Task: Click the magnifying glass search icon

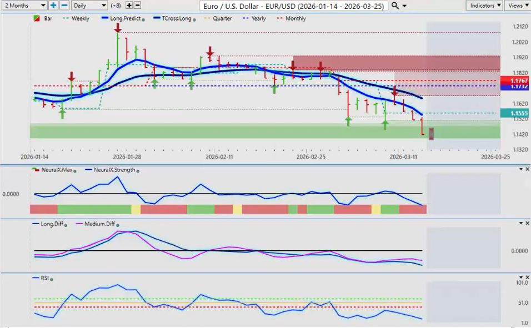Action: 395,5
